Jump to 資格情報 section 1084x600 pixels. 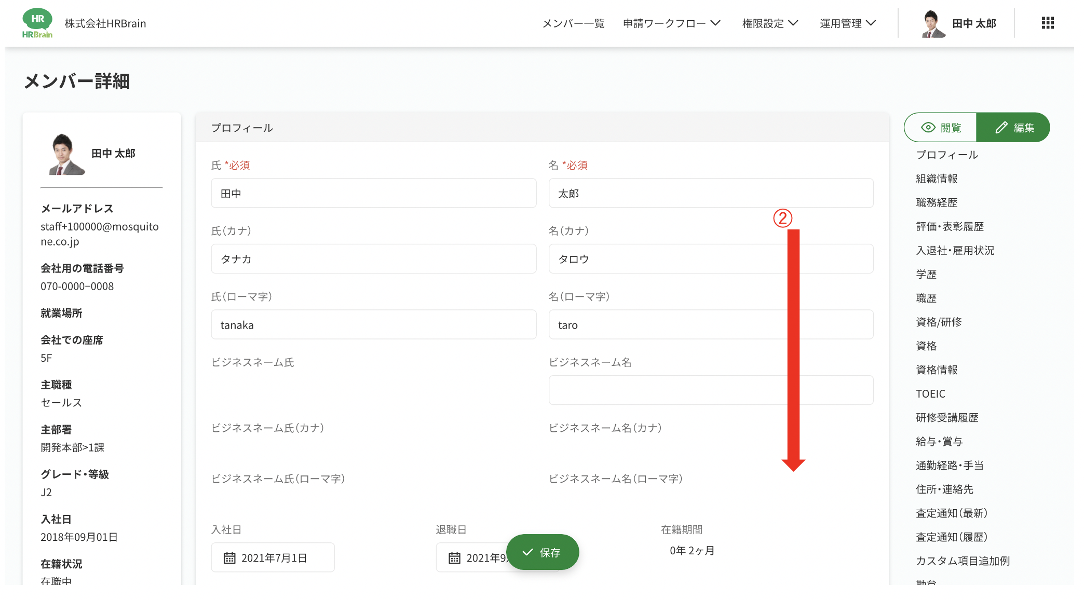coord(937,370)
